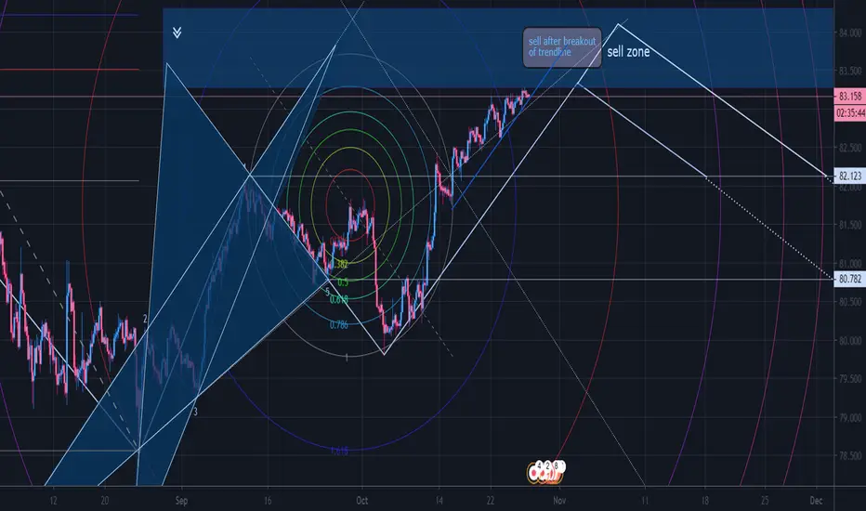Click the horizontal line price label 82.123
Image resolution: width=866 pixels, height=511 pixels.
click(850, 177)
